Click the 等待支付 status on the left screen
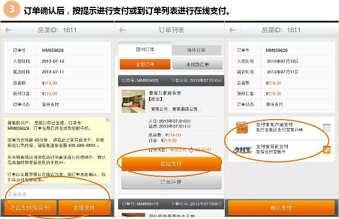339x219 pixels. tap(50, 104)
